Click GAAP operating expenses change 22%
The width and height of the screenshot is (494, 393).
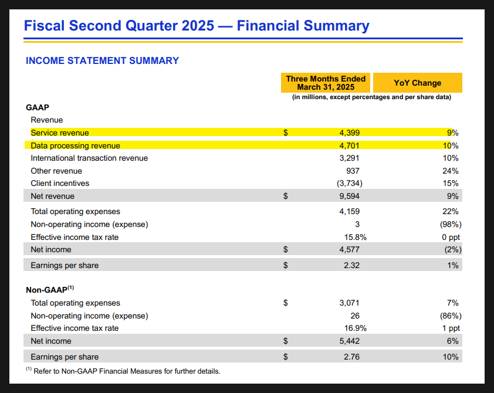(450, 212)
